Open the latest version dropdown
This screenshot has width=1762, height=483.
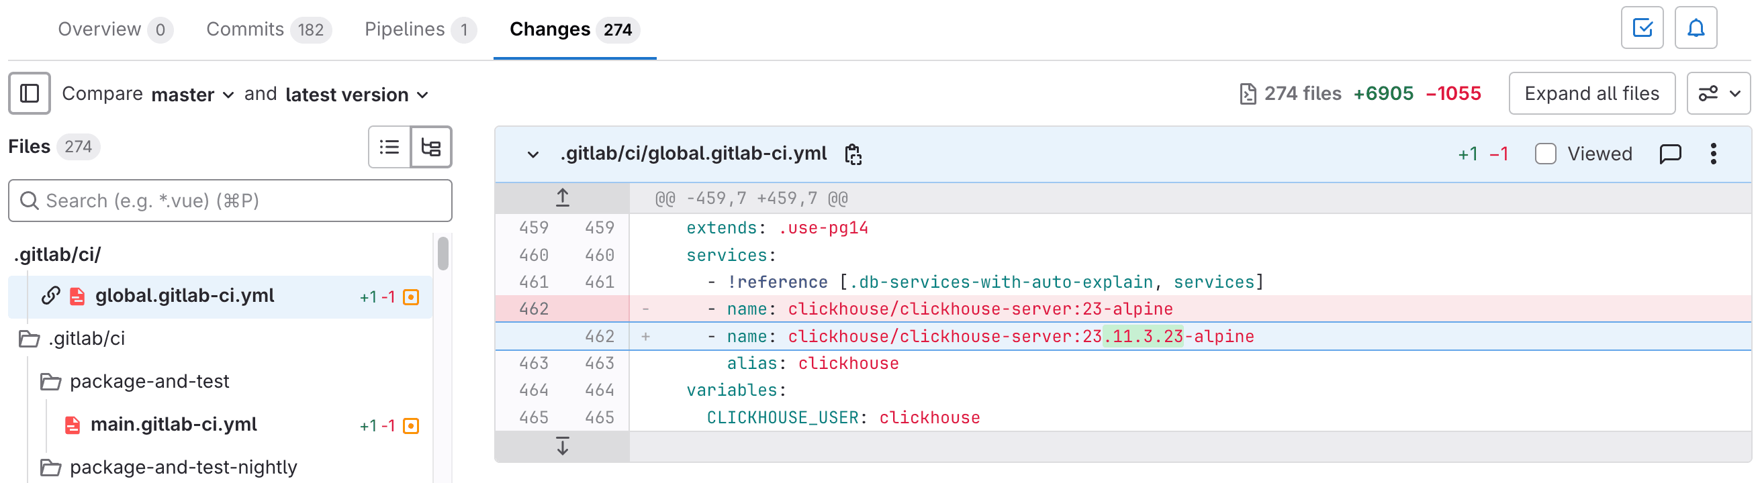(357, 95)
